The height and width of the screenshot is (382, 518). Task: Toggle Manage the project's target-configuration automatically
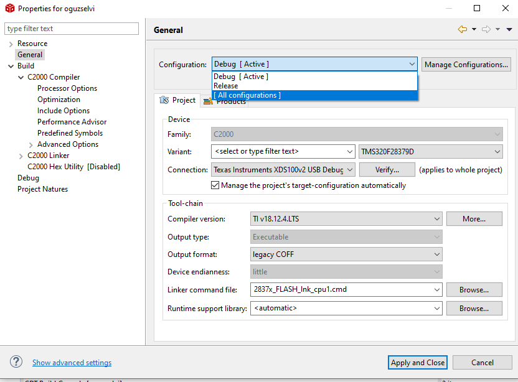[215, 185]
